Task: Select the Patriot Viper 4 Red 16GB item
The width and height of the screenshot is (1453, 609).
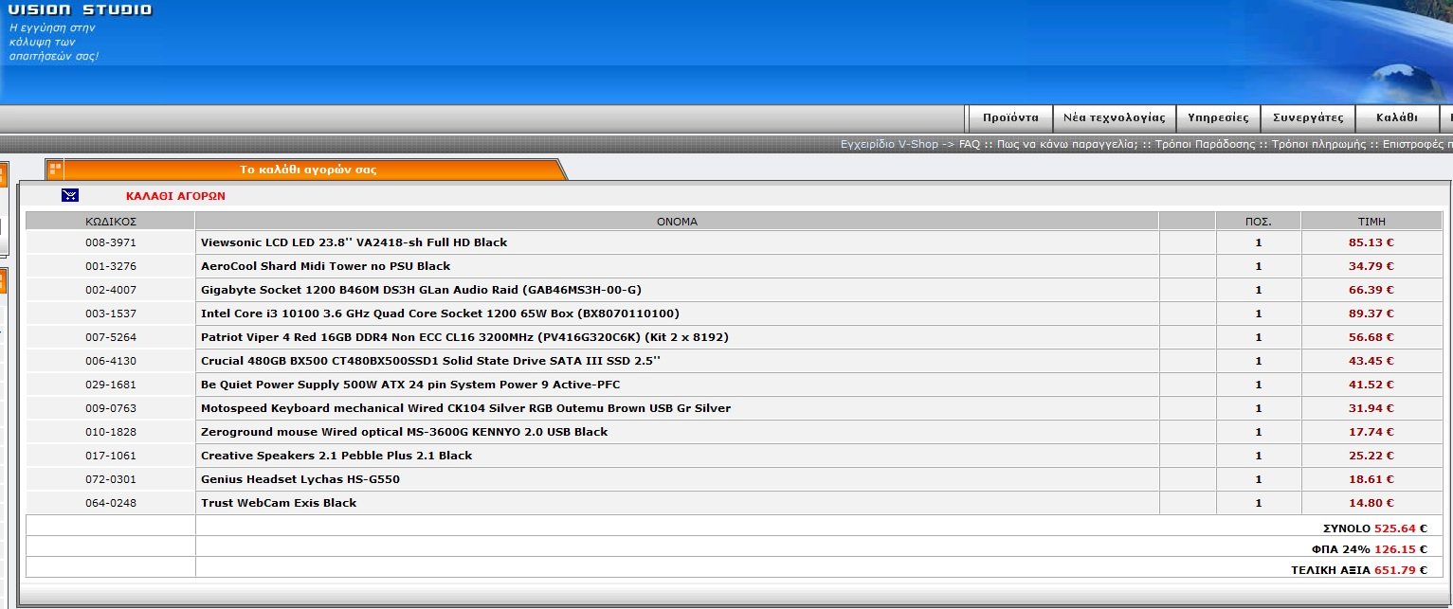Action: (464, 337)
